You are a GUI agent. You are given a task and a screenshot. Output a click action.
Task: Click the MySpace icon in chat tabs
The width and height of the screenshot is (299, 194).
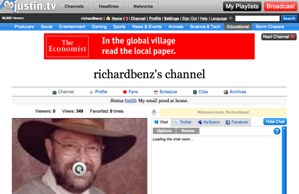tap(200, 122)
